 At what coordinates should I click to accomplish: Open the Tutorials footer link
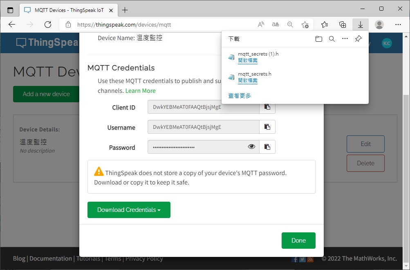(88, 259)
